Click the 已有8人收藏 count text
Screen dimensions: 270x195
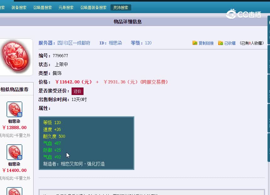pos(251,43)
